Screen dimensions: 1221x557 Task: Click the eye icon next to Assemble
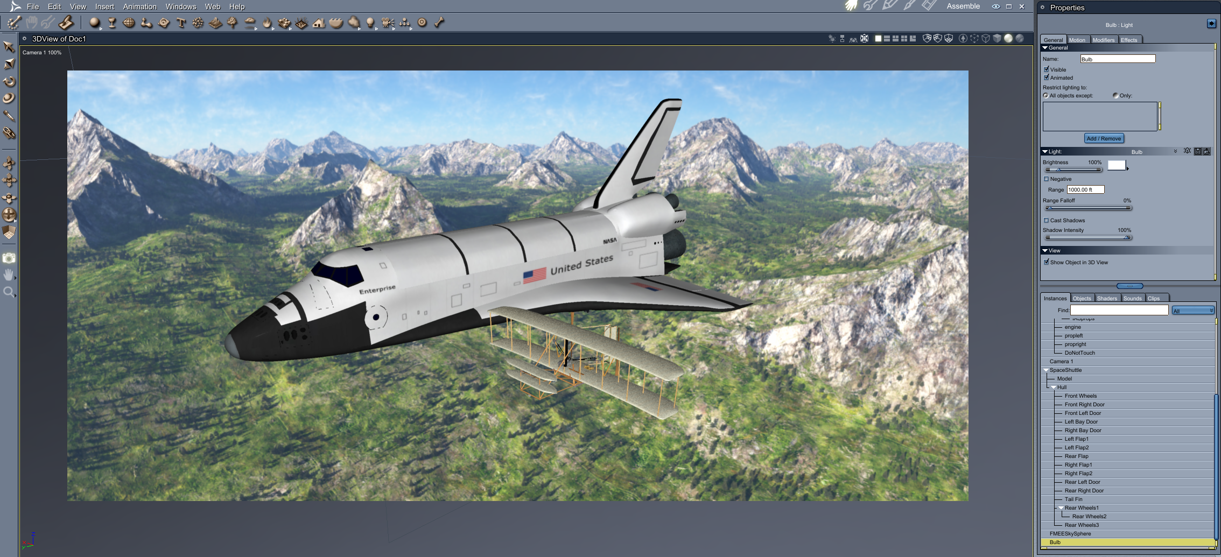click(x=996, y=6)
